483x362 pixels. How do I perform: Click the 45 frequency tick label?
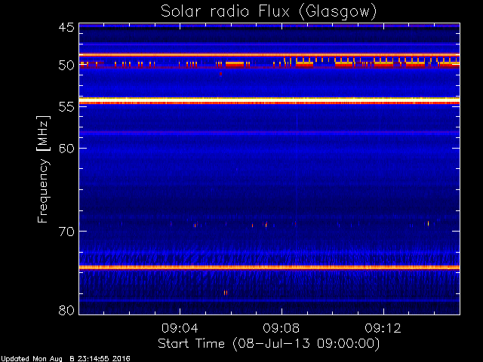[66, 27]
